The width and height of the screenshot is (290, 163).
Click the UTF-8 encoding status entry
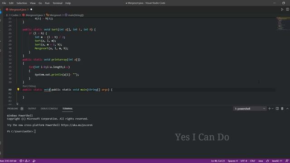(244, 161)
